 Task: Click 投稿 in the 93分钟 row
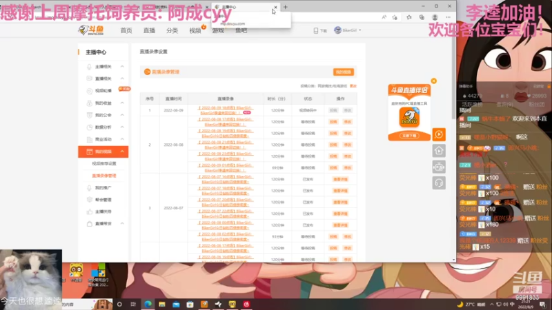click(x=333, y=236)
